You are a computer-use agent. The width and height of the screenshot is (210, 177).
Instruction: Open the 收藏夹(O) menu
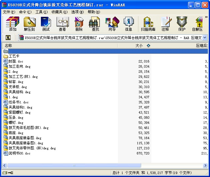(60, 12)
